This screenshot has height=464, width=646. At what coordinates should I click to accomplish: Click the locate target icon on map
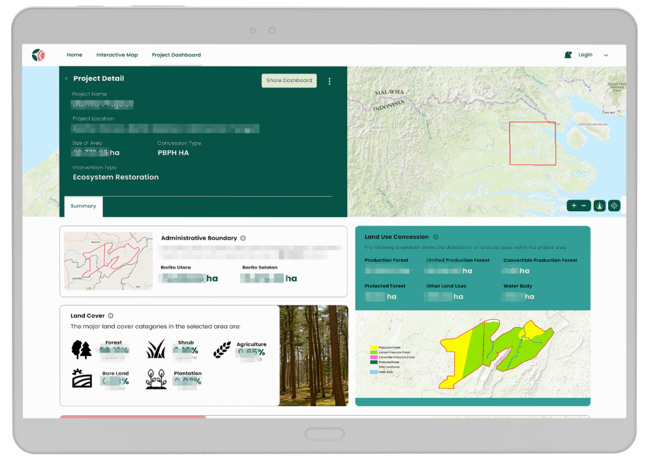614,206
